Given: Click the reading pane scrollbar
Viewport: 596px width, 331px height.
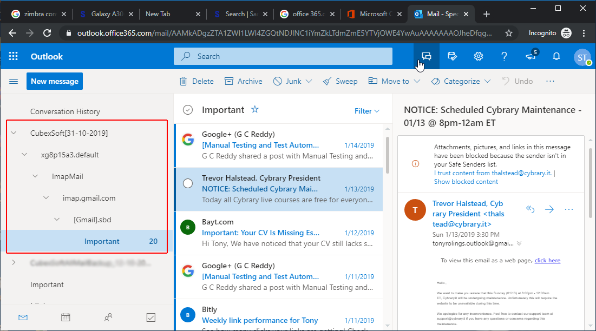Looking at the screenshot, I should pos(592,182).
